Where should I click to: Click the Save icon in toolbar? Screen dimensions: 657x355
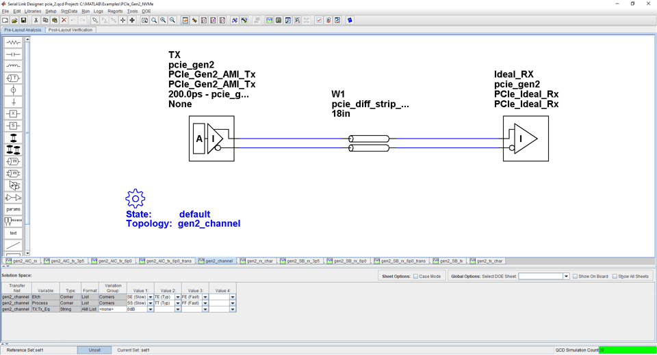click(23, 20)
